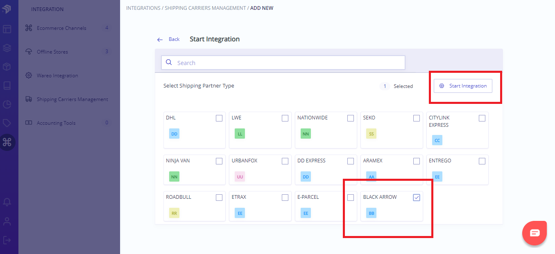Open the chat support bubble
This screenshot has width=555, height=254.
pos(535,233)
